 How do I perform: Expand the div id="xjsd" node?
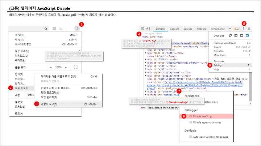pyautogui.click(x=146, y=66)
